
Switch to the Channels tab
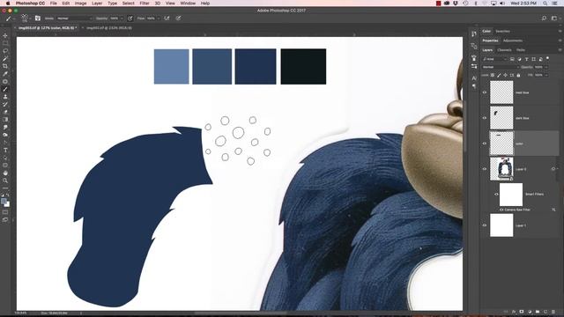click(504, 50)
